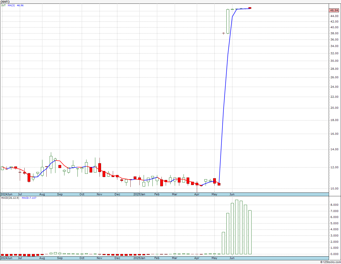Click the 24.00 price axis label
This screenshot has width=341, height=264.
click(x=334, y=87)
